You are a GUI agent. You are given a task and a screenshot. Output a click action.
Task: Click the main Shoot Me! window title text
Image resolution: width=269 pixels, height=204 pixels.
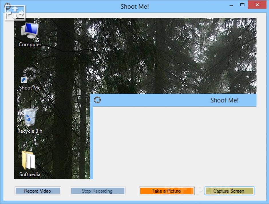click(x=134, y=7)
